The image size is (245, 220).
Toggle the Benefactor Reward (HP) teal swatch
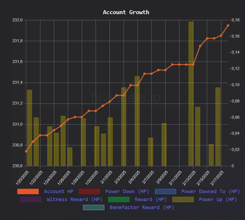tap(94, 207)
